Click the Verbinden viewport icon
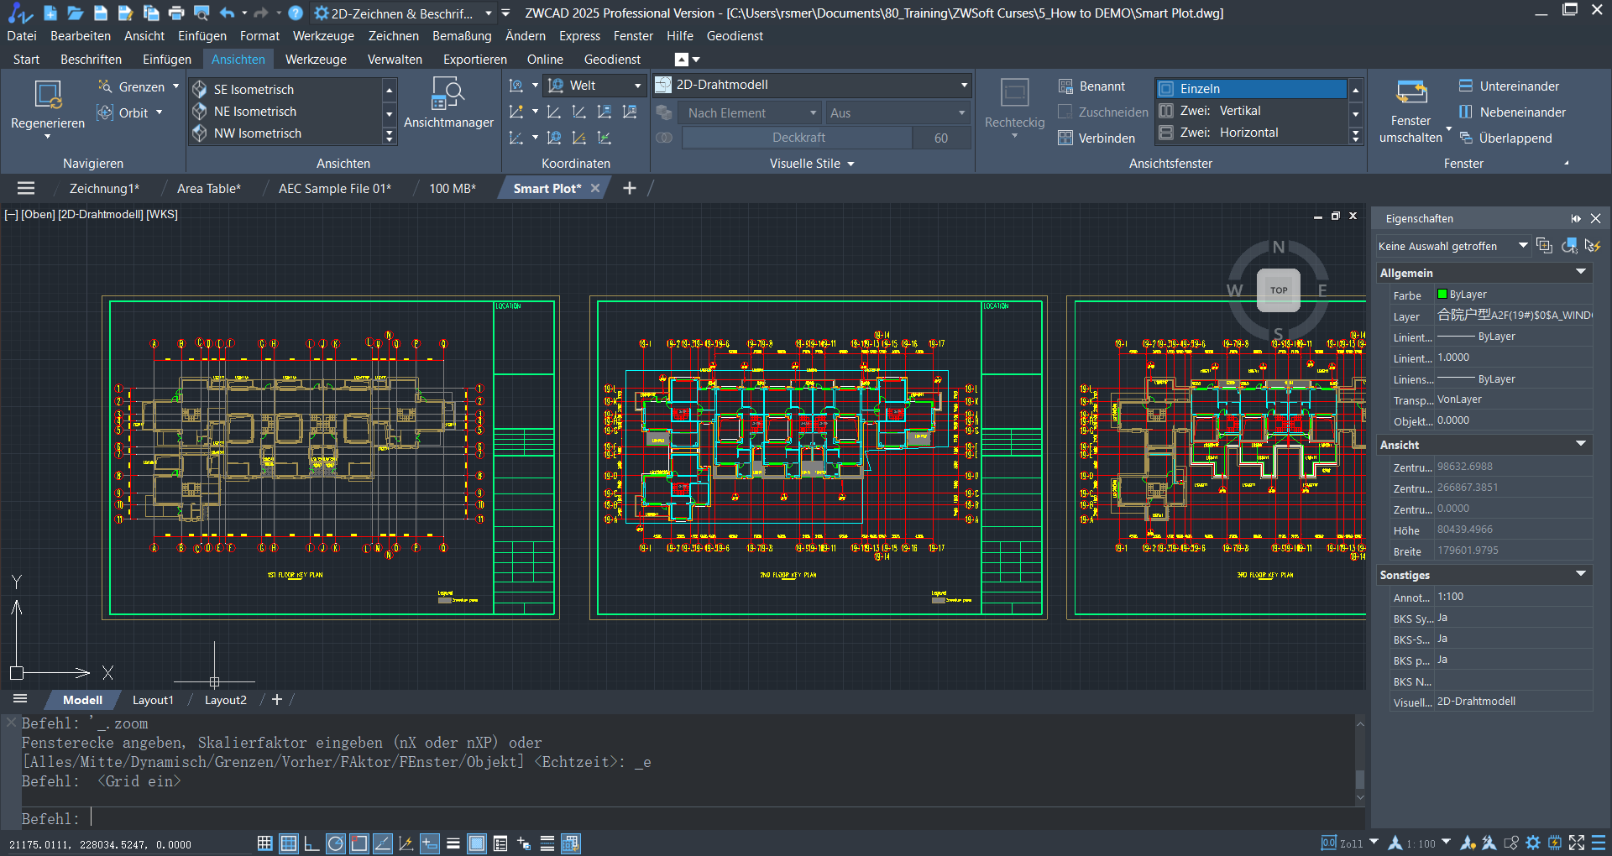The width and height of the screenshot is (1612, 856). tap(1065, 138)
